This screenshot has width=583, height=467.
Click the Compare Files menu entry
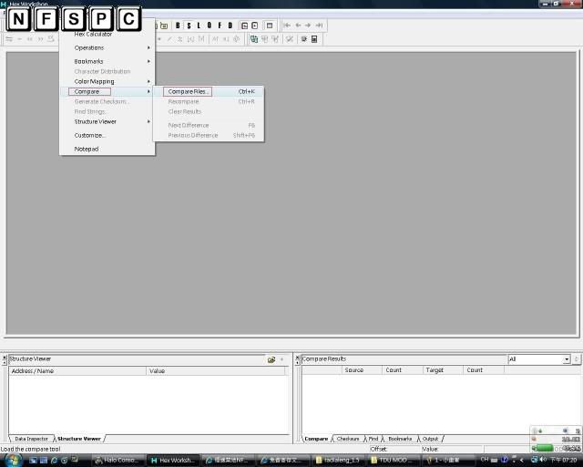[x=188, y=91]
